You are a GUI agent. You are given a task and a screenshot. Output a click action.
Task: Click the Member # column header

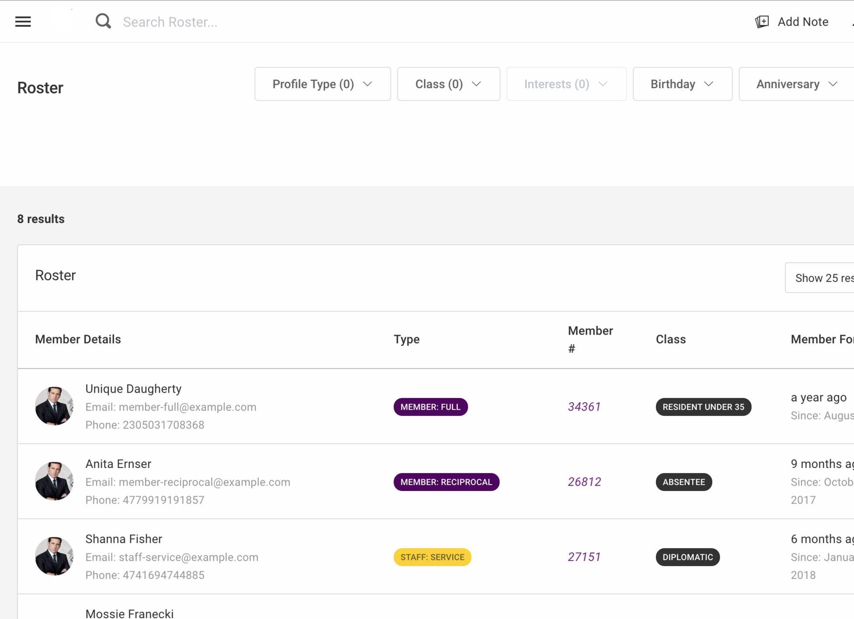pos(590,339)
